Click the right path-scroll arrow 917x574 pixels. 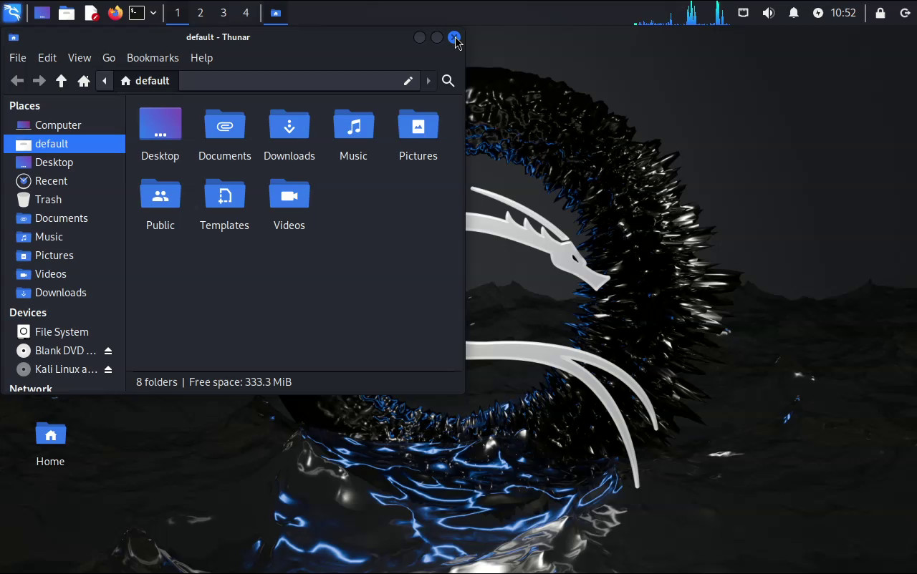(428, 81)
